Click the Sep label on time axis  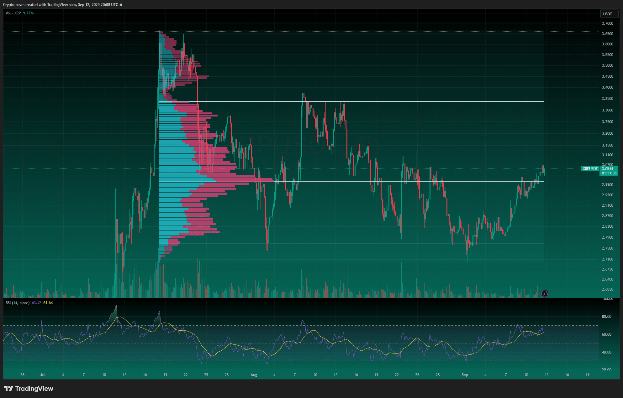[465, 375]
